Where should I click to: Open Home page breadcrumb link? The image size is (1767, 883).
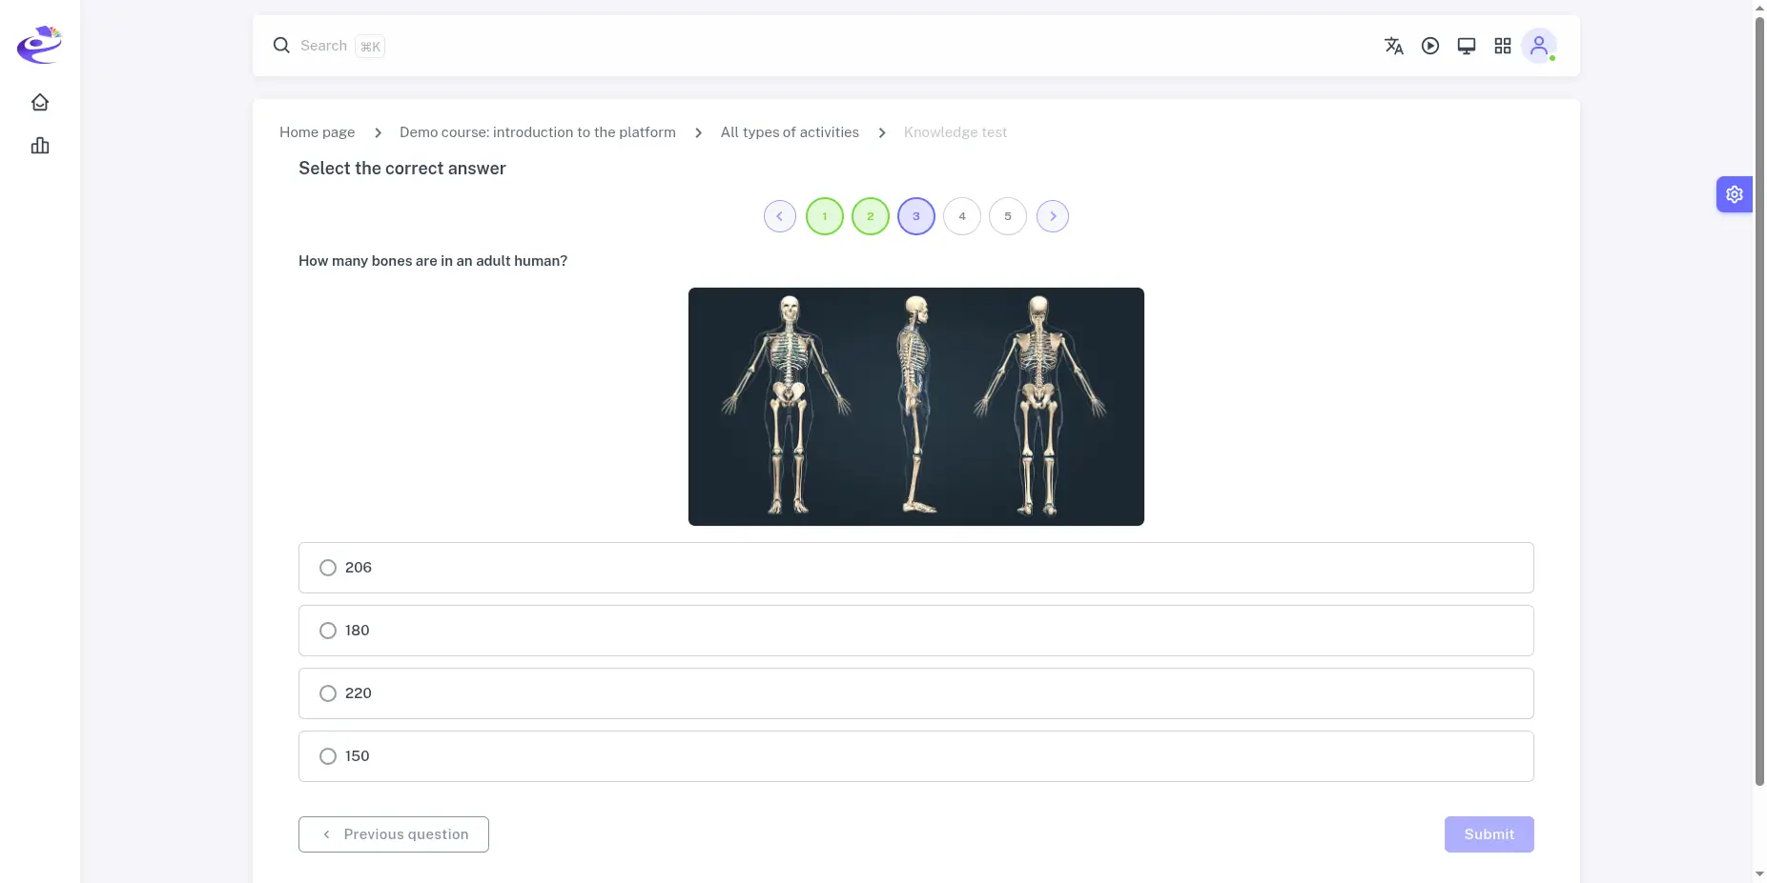click(x=317, y=132)
